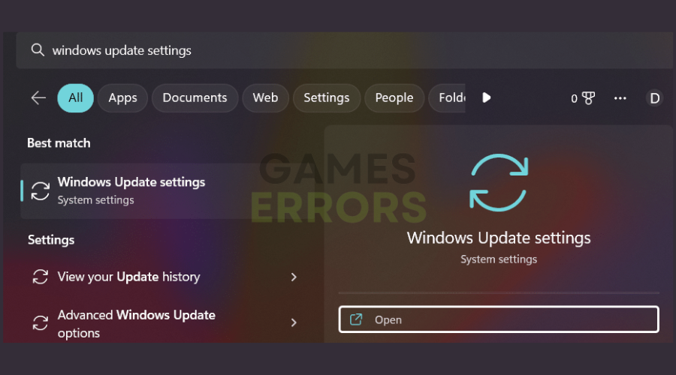Viewport: 676px width, 375px height.
Task: Click the external-link icon on the Open button
Action: (356, 319)
